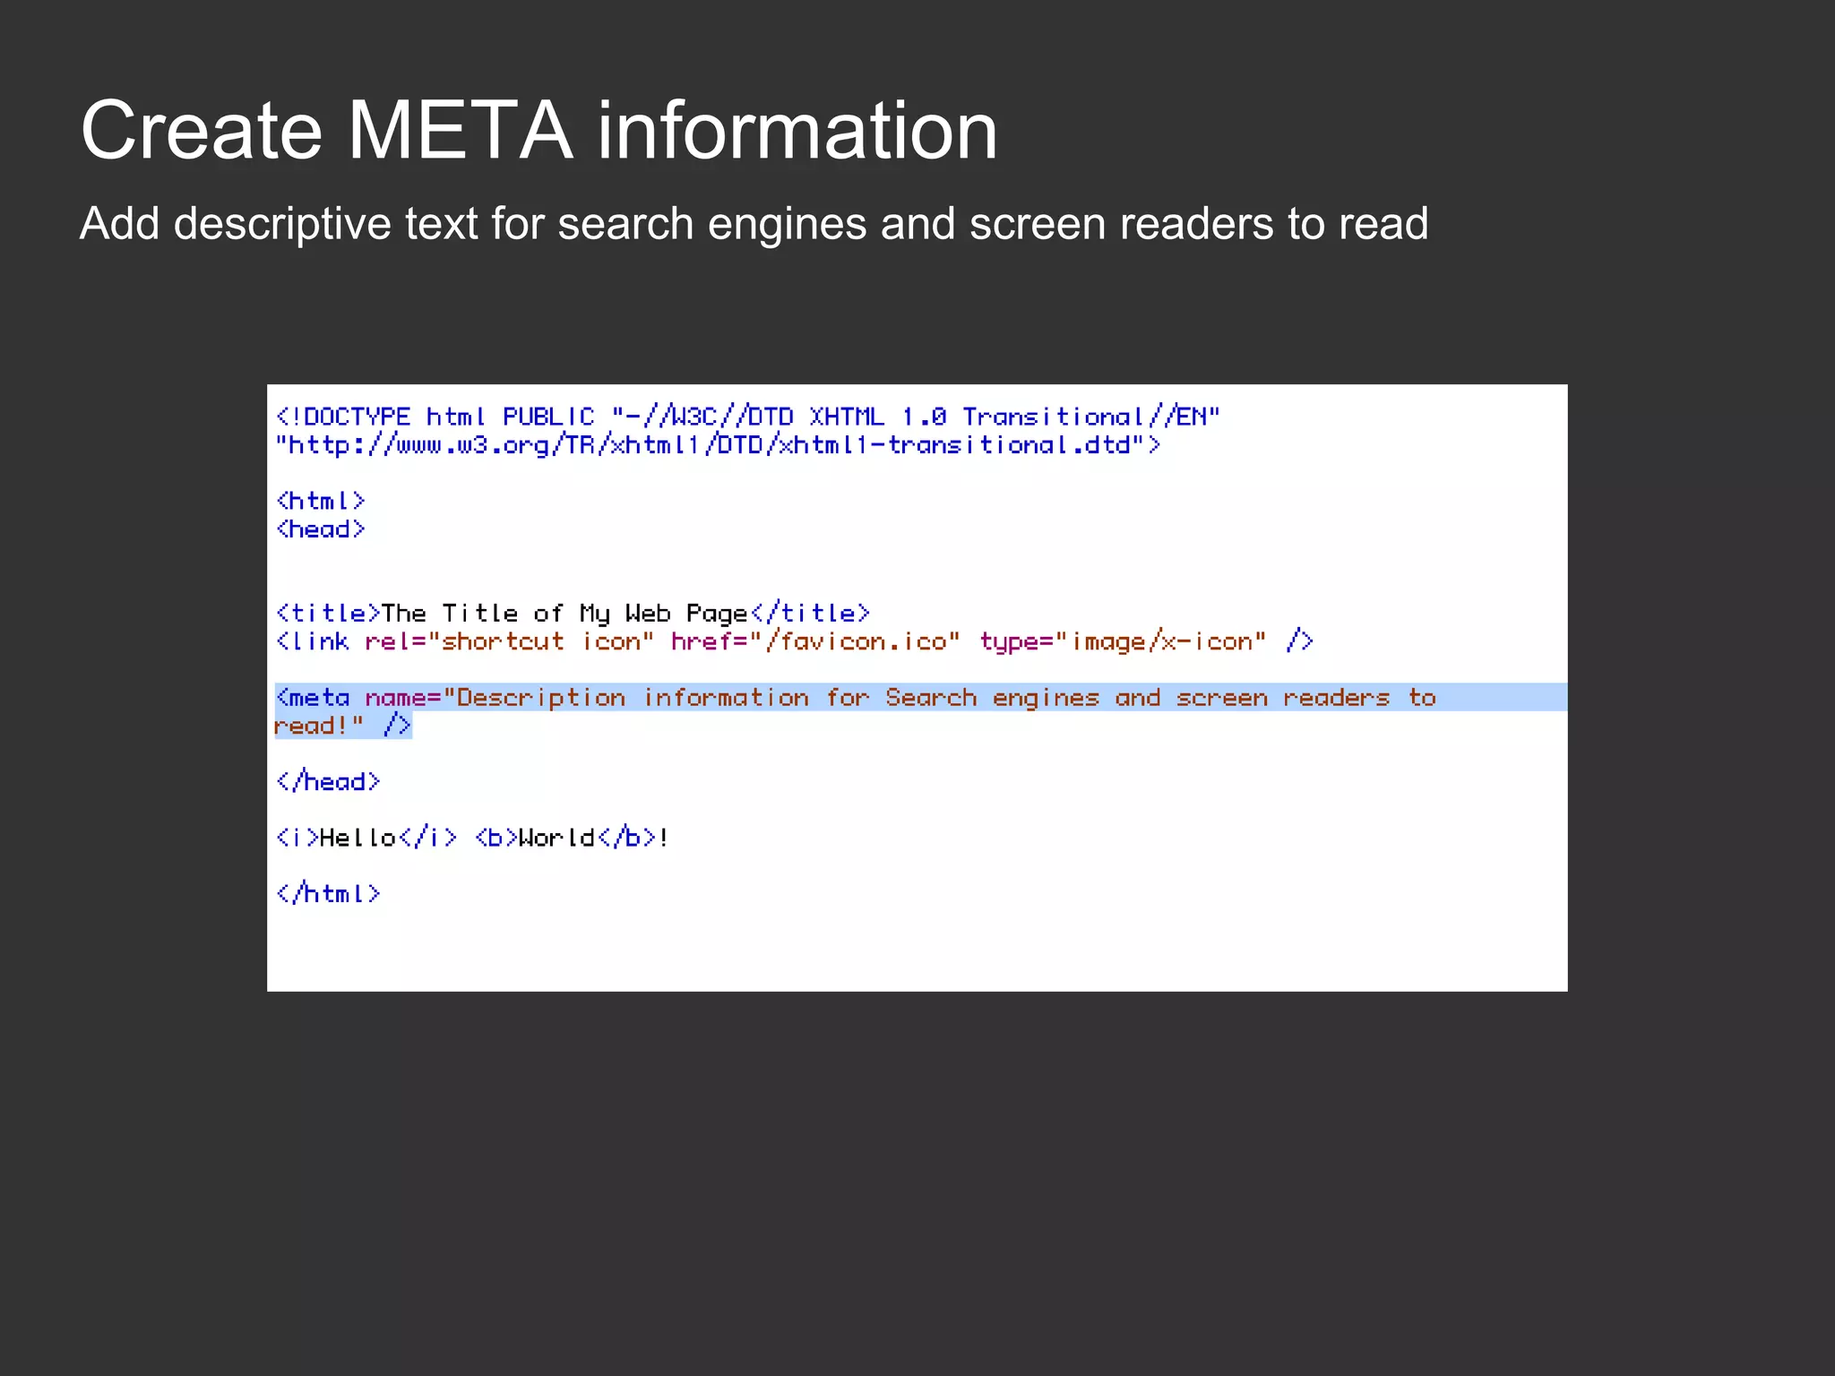This screenshot has height=1376, width=1835.
Task: Click the subtitle 'Add descriptive text for search engines'
Action: click(754, 224)
